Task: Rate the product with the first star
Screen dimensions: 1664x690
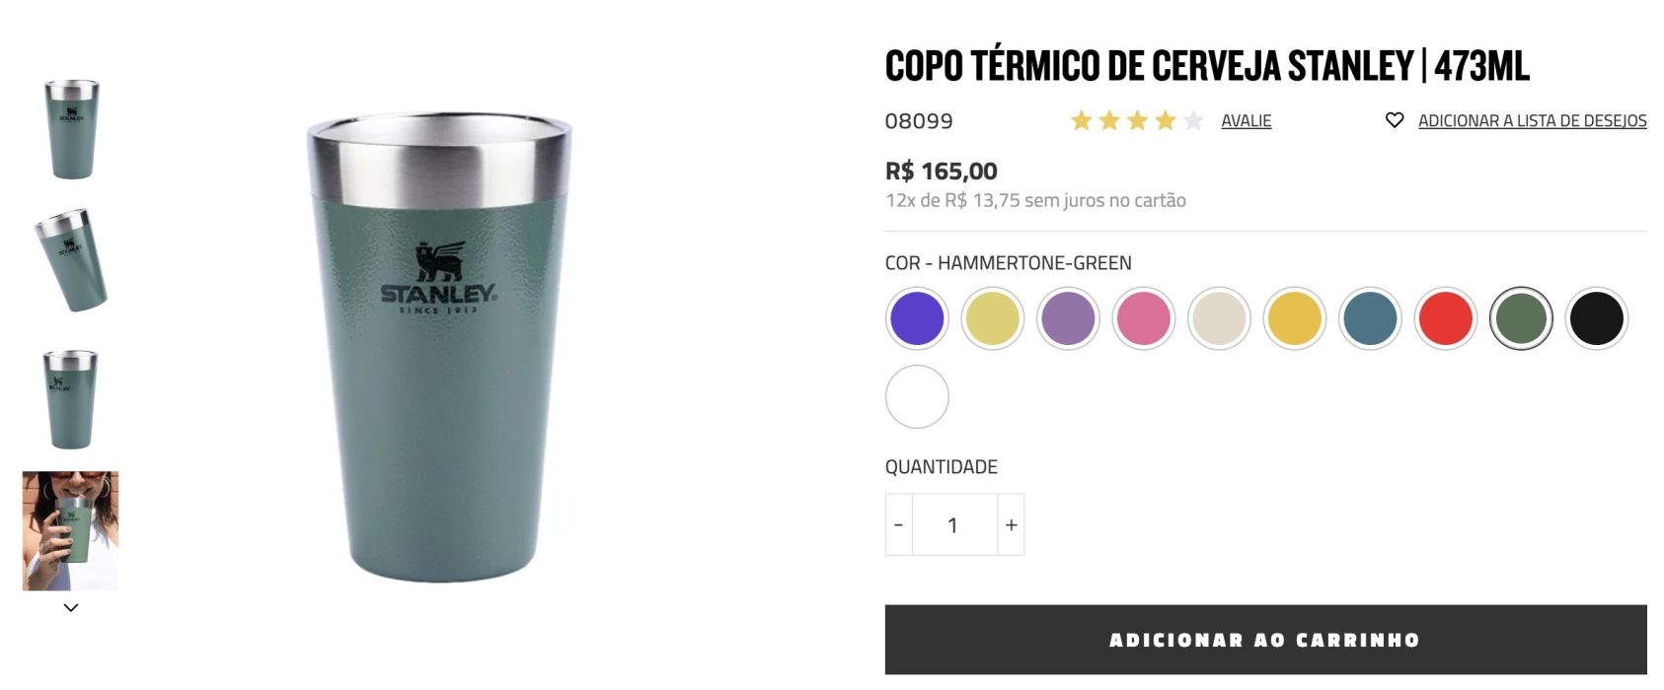Action: (1081, 120)
